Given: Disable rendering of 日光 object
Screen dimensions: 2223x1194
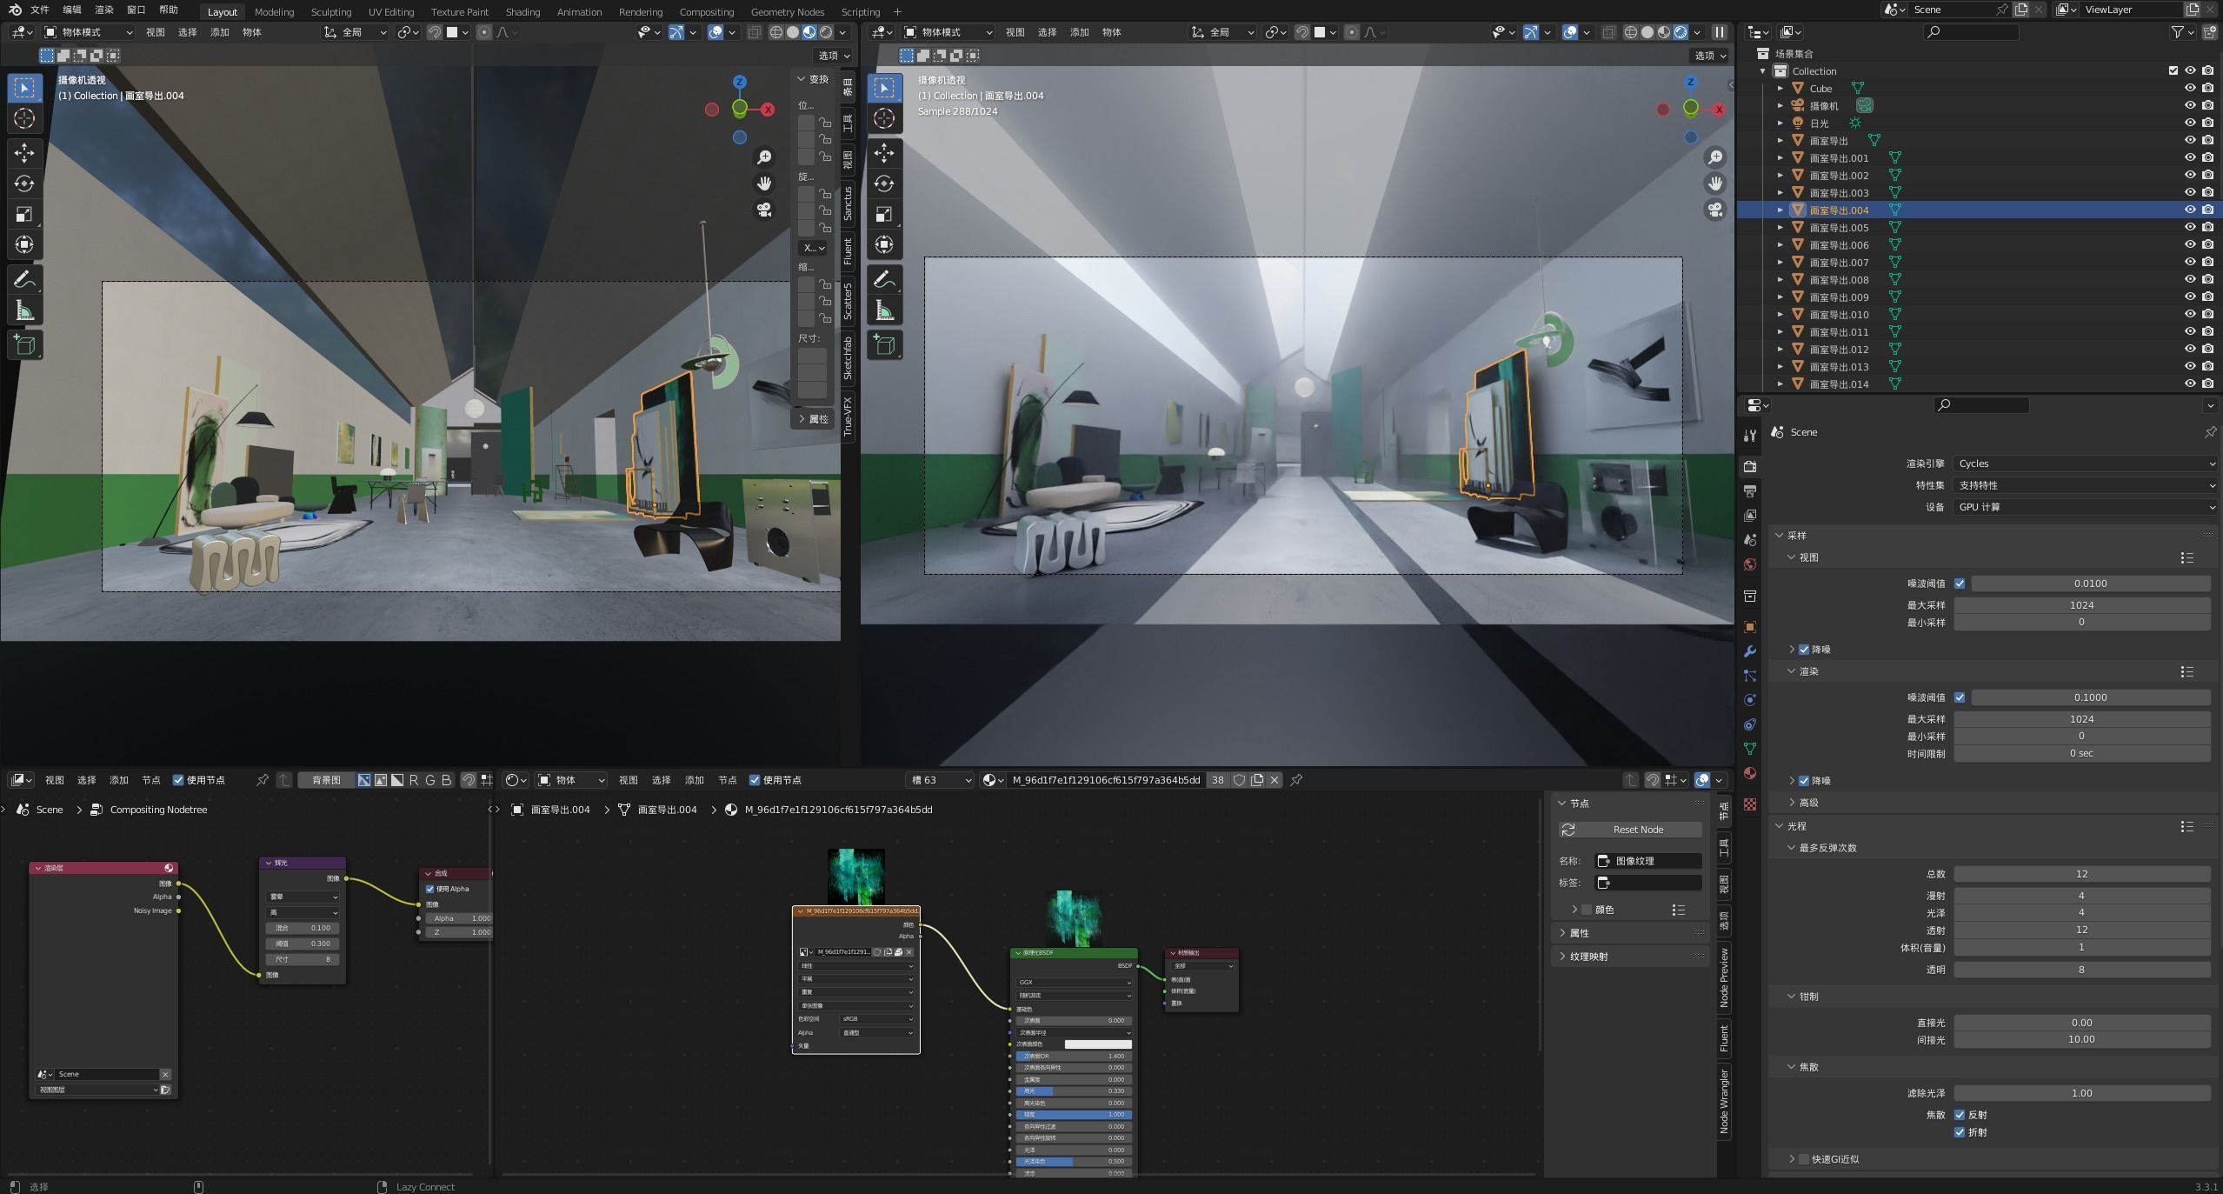Looking at the screenshot, I should point(2208,123).
